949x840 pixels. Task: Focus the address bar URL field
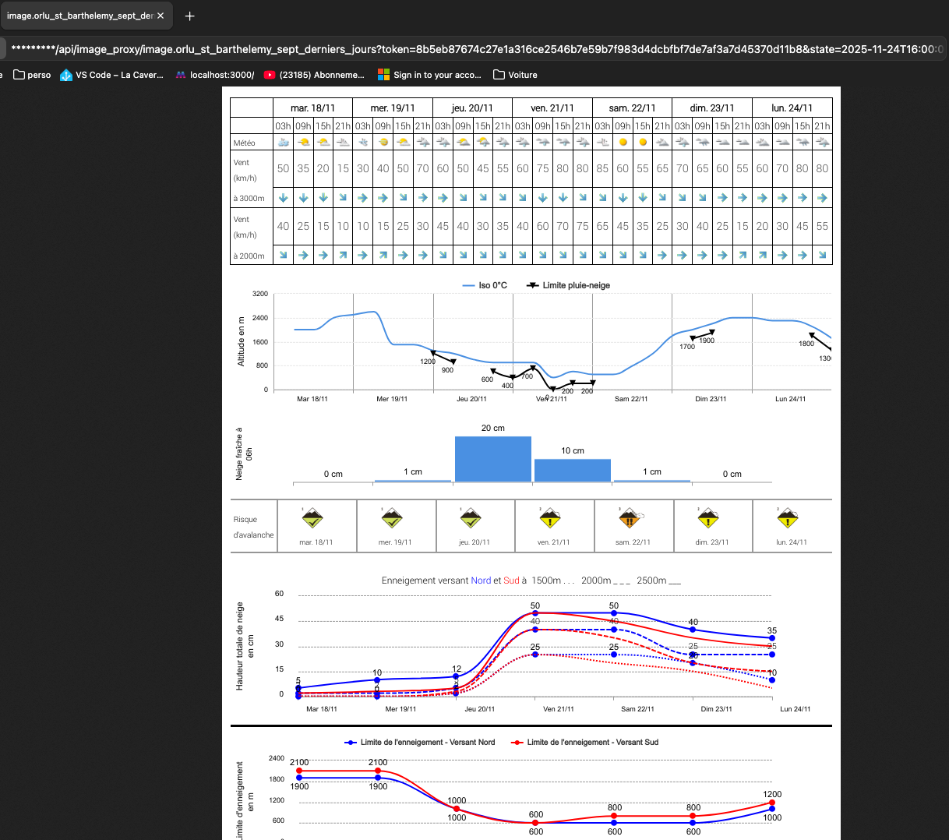[x=467, y=49]
